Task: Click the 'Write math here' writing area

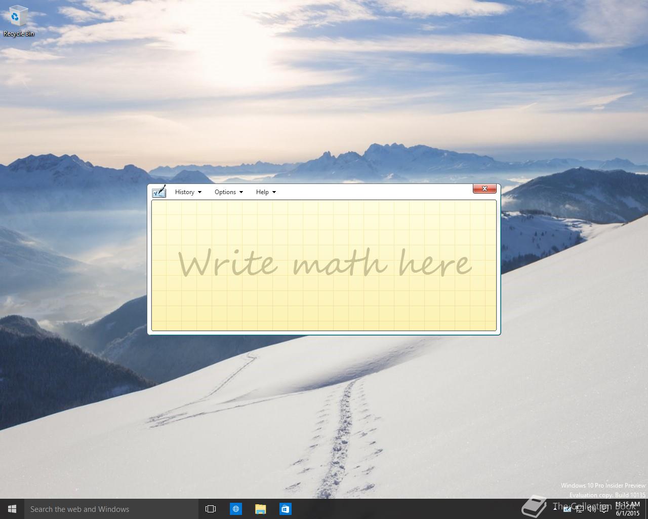Action: [x=324, y=265]
